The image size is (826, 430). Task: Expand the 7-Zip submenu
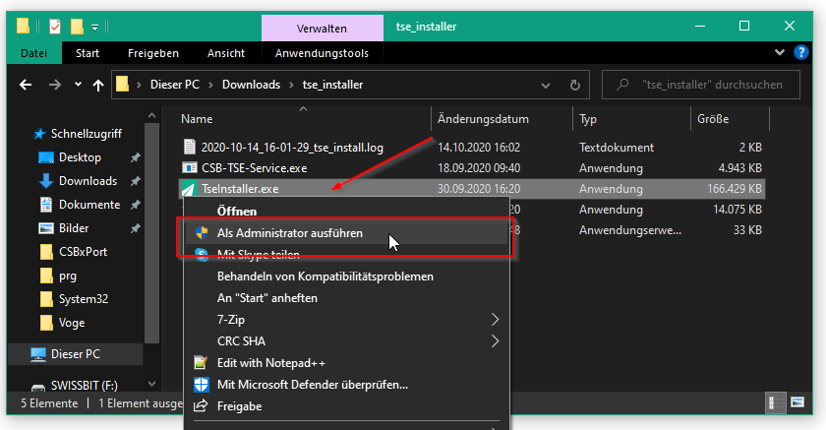tap(346, 320)
